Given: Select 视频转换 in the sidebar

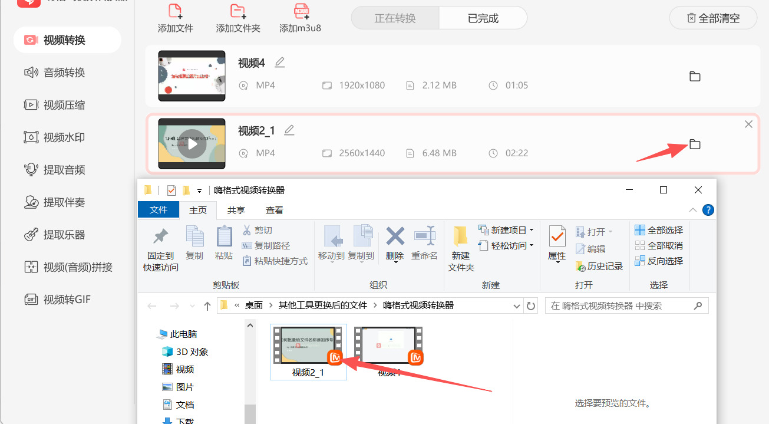Looking at the screenshot, I should point(67,40).
